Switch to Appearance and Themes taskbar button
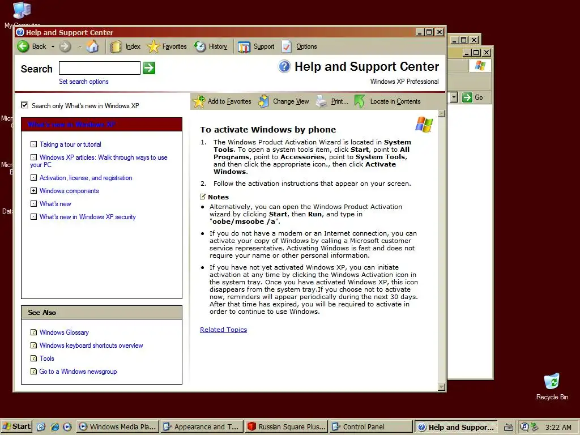 (202, 427)
